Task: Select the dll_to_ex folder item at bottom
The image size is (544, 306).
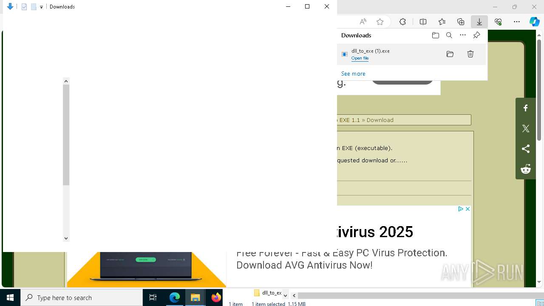Action: pyautogui.click(x=268, y=293)
